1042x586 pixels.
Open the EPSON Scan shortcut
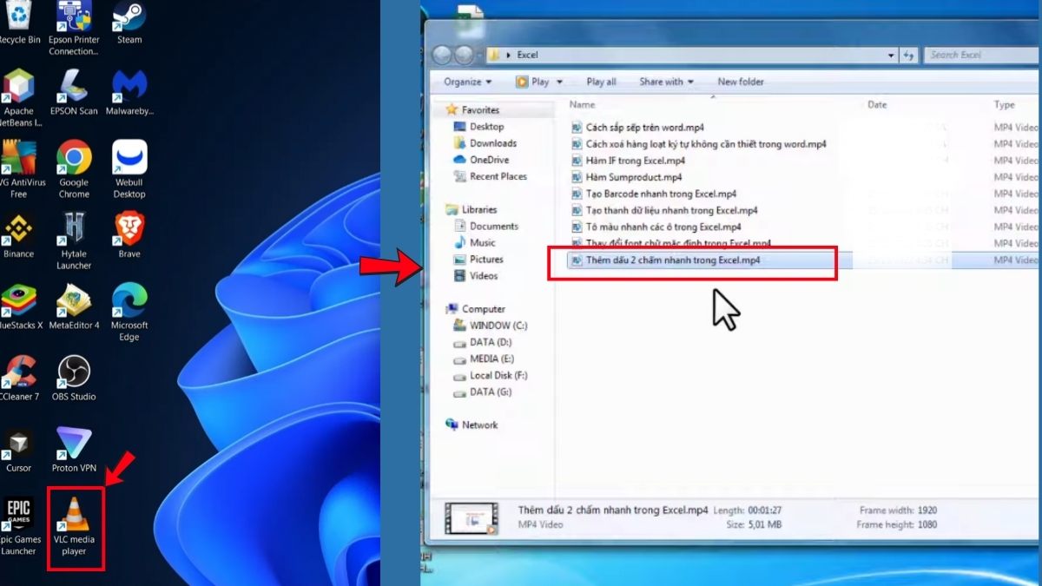point(74,93)
